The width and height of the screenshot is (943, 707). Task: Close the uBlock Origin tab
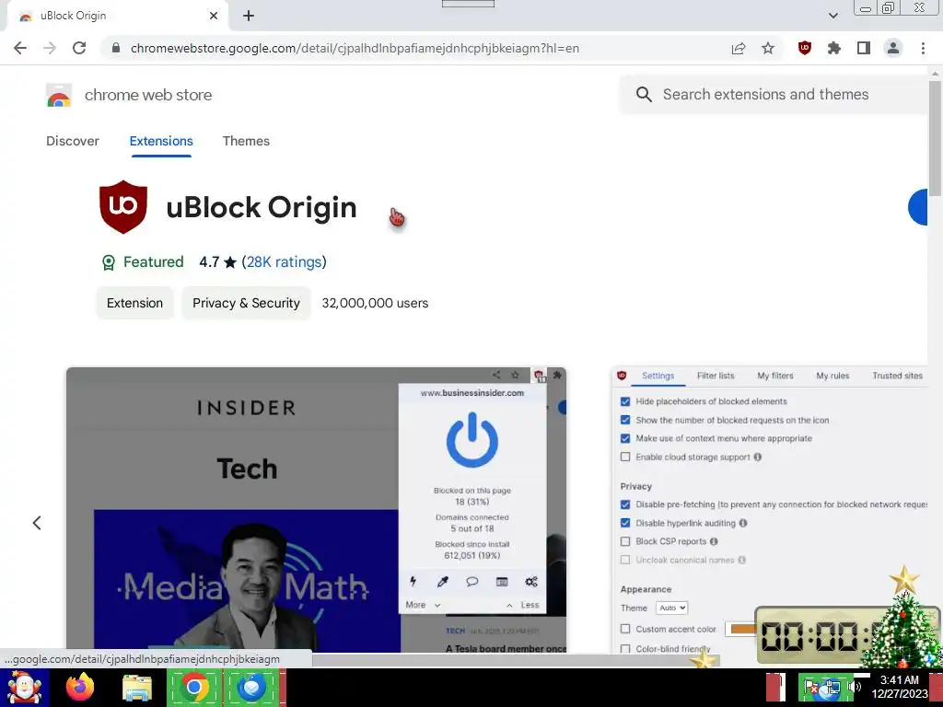(x=214, y=17)
